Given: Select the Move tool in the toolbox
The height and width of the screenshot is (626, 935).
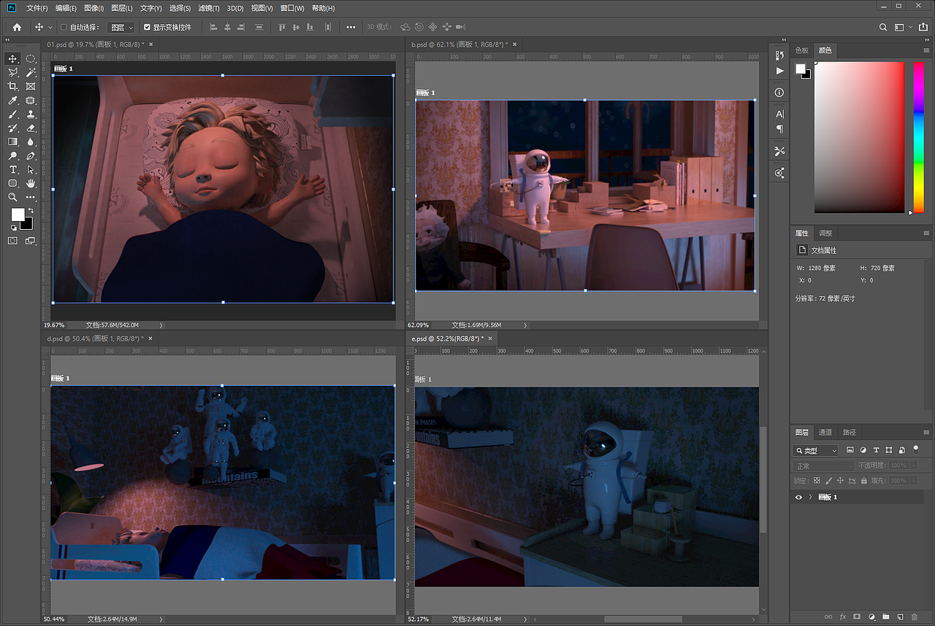Looking at the screenshot, I should 13,59.
